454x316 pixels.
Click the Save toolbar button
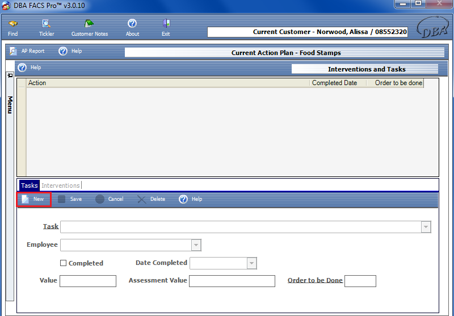pyautogui.click(x=70, y=199)
